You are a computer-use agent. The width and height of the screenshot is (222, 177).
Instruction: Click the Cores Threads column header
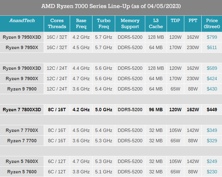(57, 24)
